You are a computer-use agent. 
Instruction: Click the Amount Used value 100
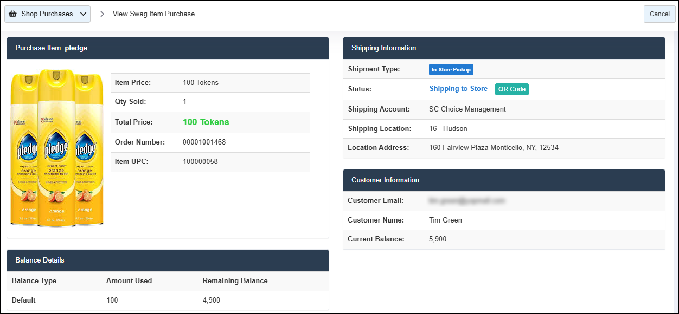[112, 300]
